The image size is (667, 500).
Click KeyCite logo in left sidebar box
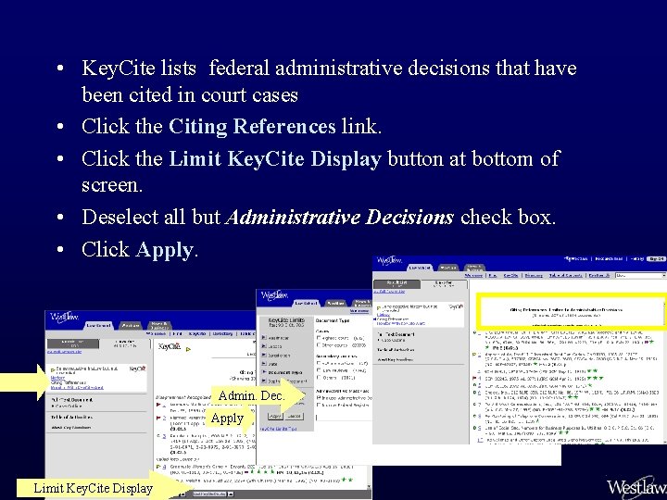pos(137,369)
